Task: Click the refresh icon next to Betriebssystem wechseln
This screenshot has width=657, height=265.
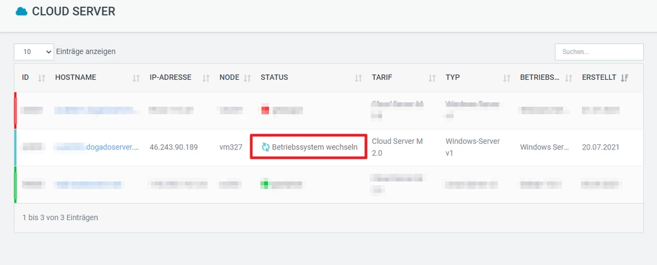Action: tap(266, 147)
